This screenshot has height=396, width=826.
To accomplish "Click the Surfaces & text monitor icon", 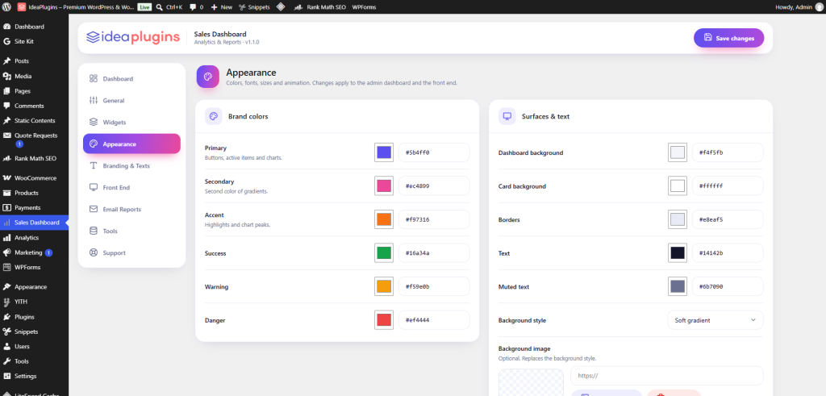I will pyautogui.click(x=507, y=116).
